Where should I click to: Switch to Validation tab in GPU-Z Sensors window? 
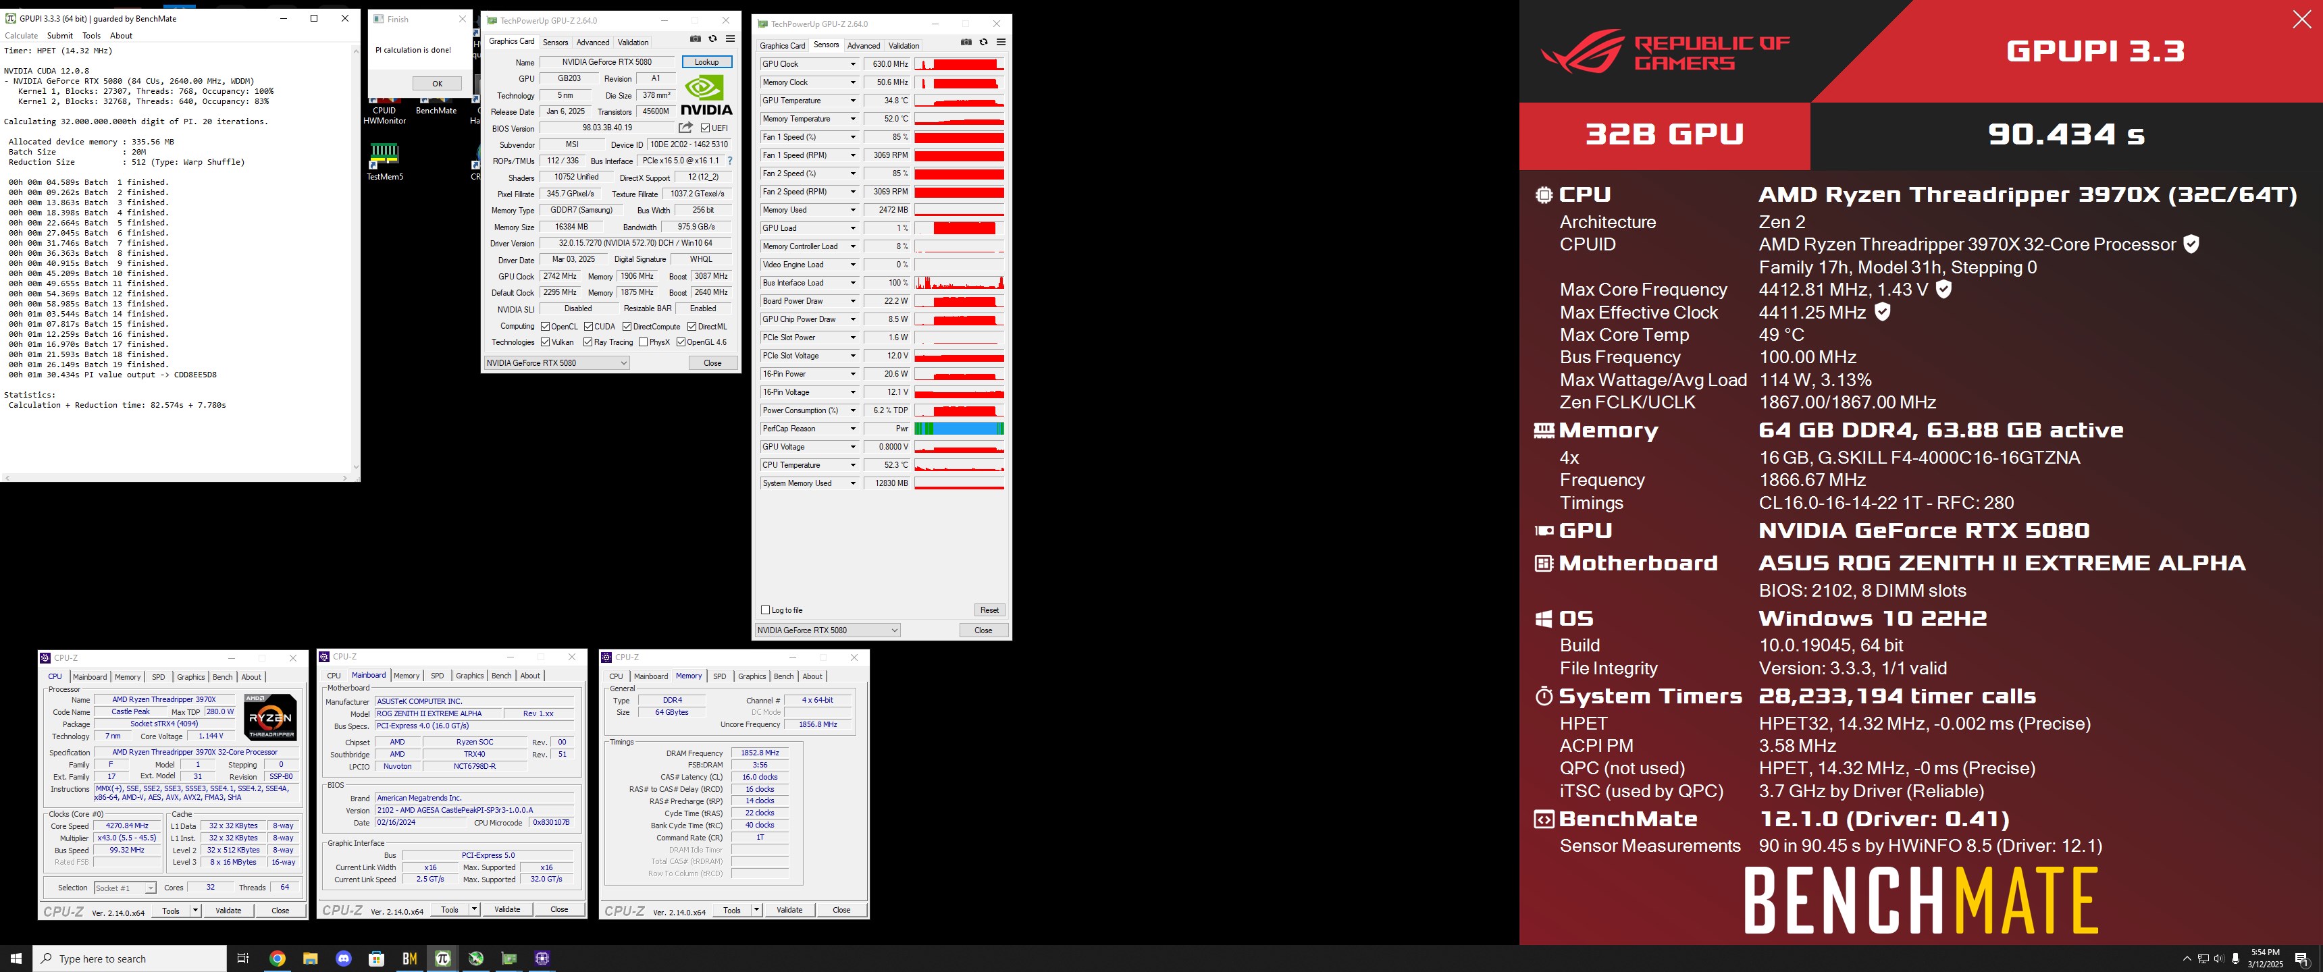coord(904,46)
